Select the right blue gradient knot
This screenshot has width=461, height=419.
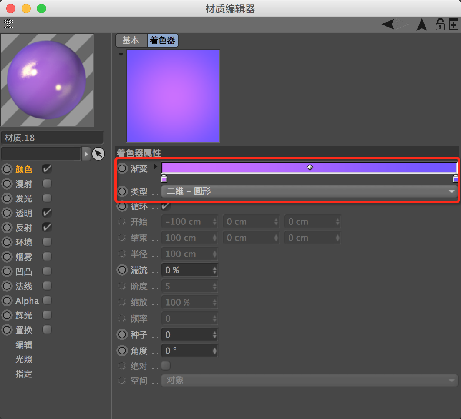pyautogui.click(x=456, y=178)
